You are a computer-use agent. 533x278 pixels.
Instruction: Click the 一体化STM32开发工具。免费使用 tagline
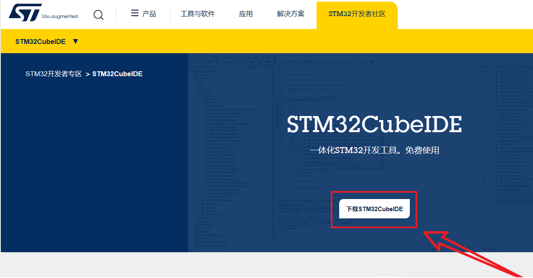coord(374,151)
